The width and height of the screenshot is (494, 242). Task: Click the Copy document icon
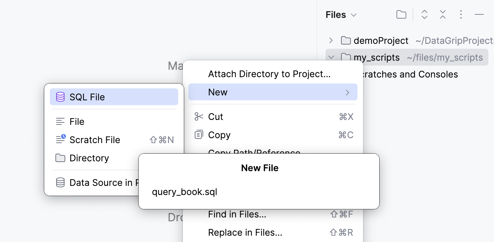click(x=199, y=135)
